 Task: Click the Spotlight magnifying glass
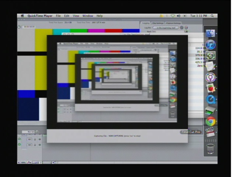click(213, 16)
